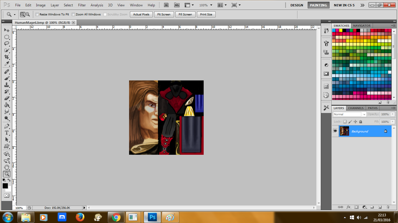Select the Hand tool
This screenshot has width=398, height=223.
point(7,167)
